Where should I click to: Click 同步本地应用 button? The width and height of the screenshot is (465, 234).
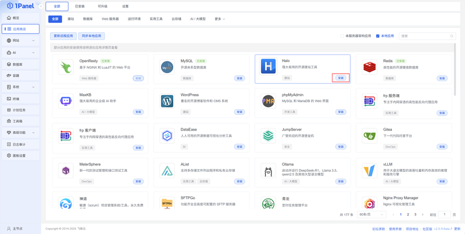coord(91,36)
